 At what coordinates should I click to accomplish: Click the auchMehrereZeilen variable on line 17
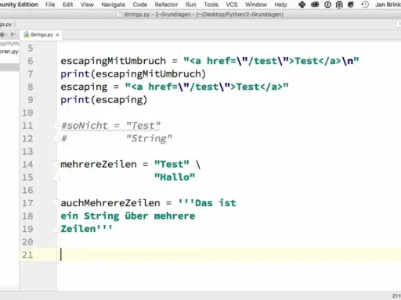[110, 203]
